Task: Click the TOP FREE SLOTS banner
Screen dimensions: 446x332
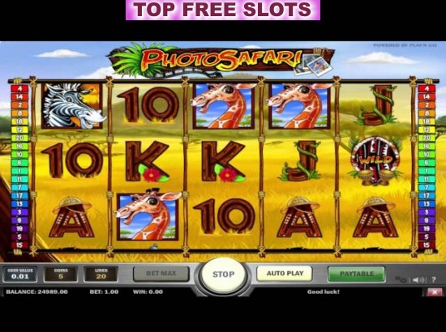Action: coord(223,10)
